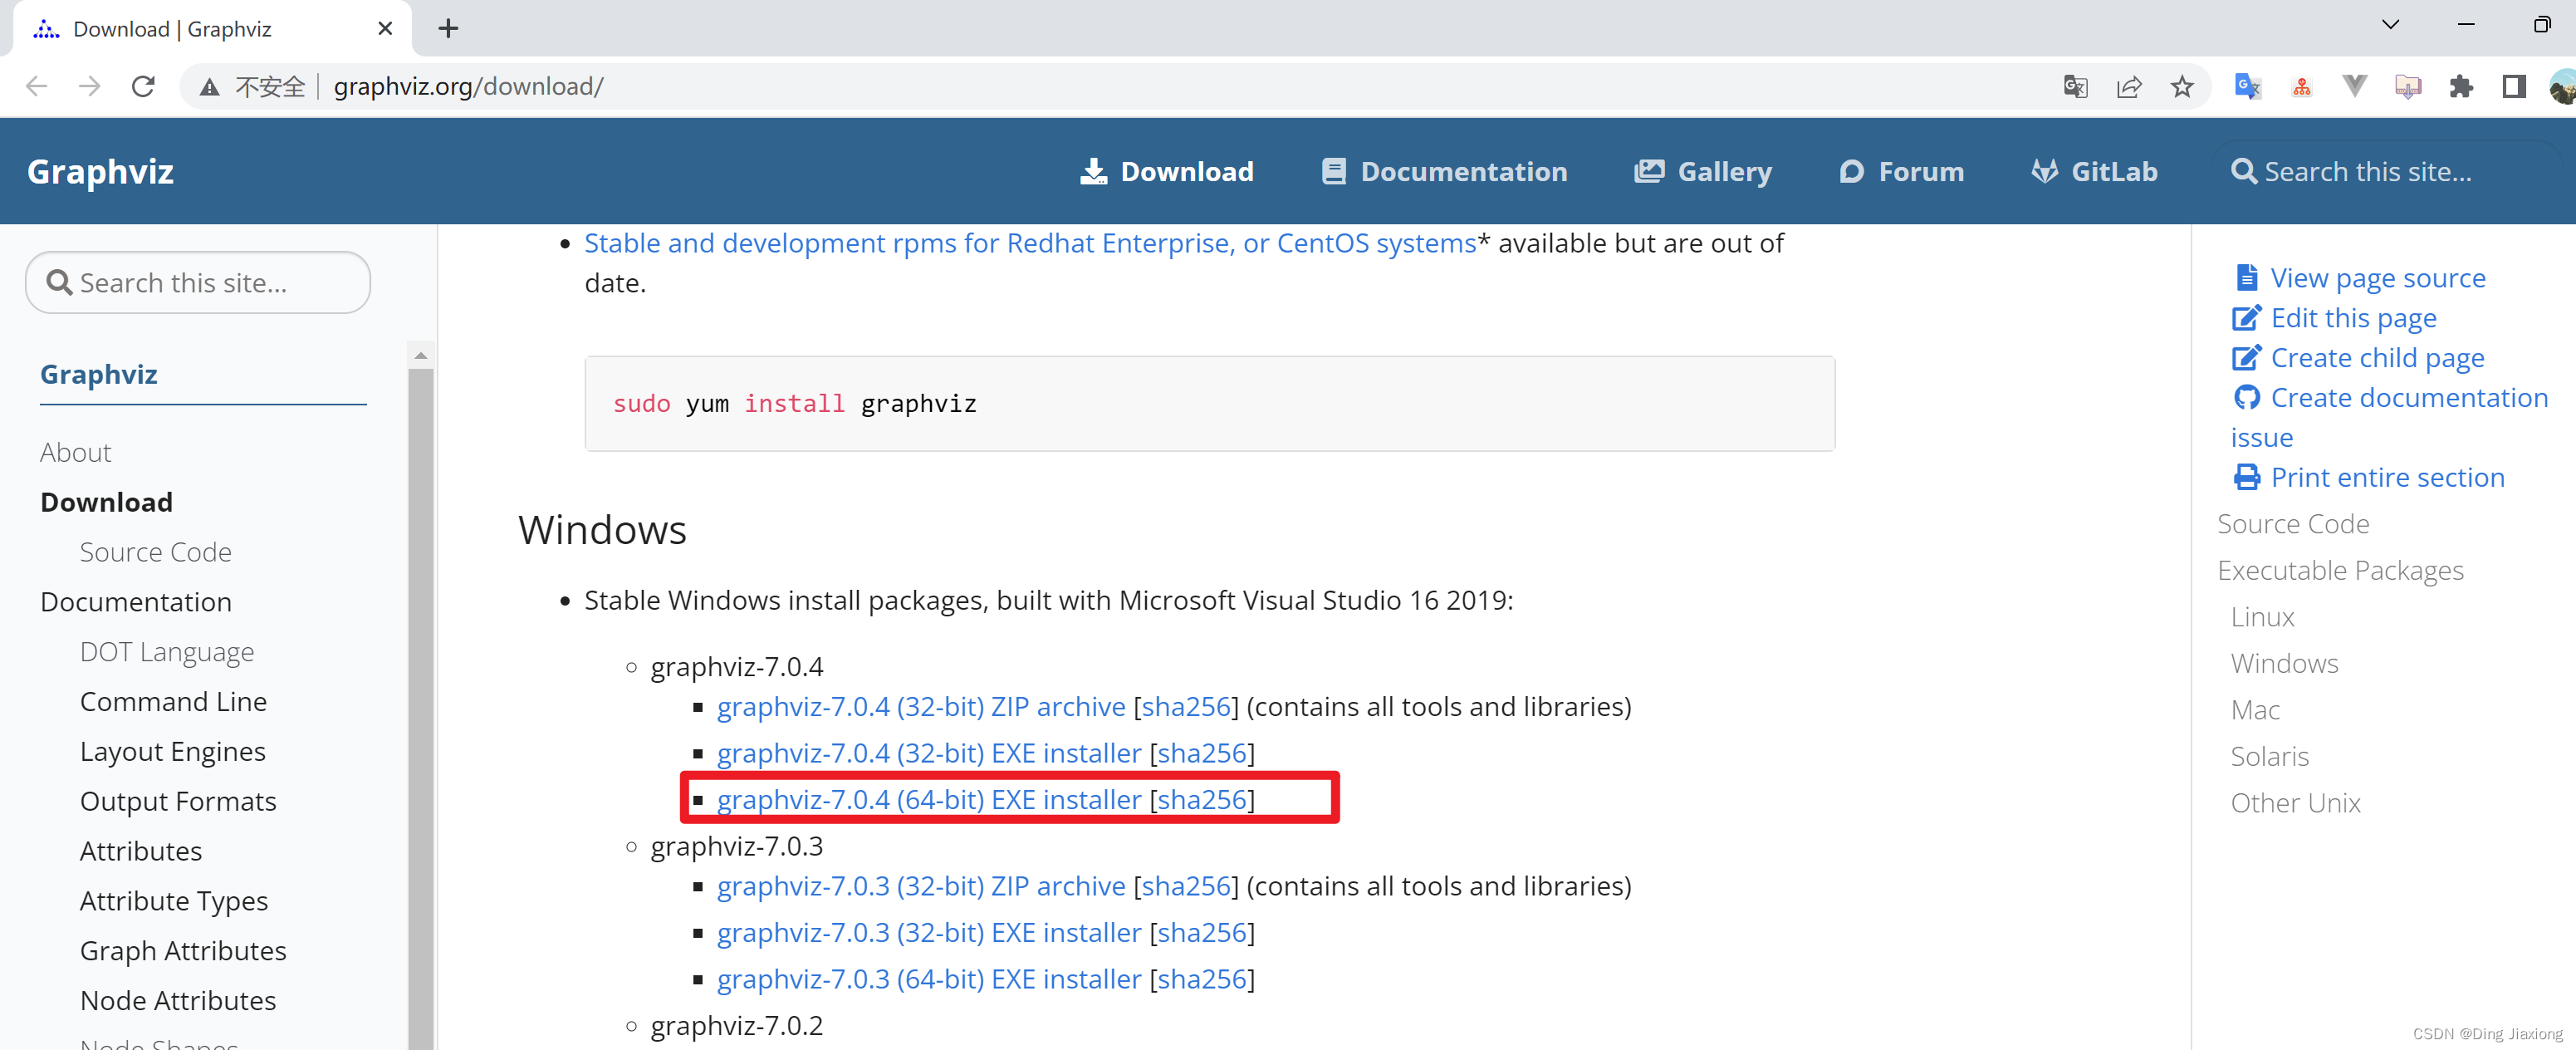Focus the header Search this site field
The image size is (2576, 1050).
[x=2390, y=172]
